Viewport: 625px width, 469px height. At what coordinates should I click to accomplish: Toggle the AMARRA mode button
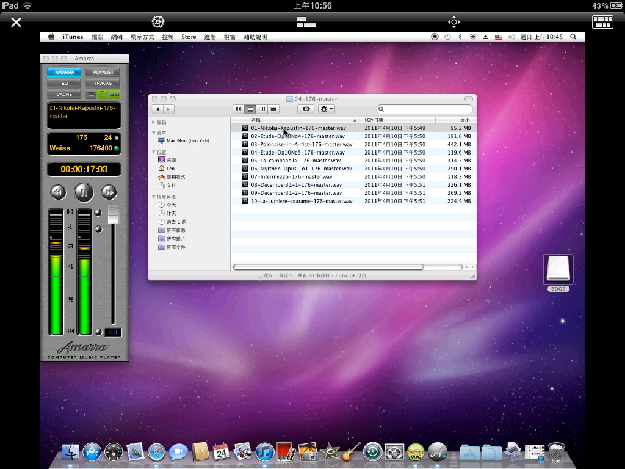coord(64,72)
